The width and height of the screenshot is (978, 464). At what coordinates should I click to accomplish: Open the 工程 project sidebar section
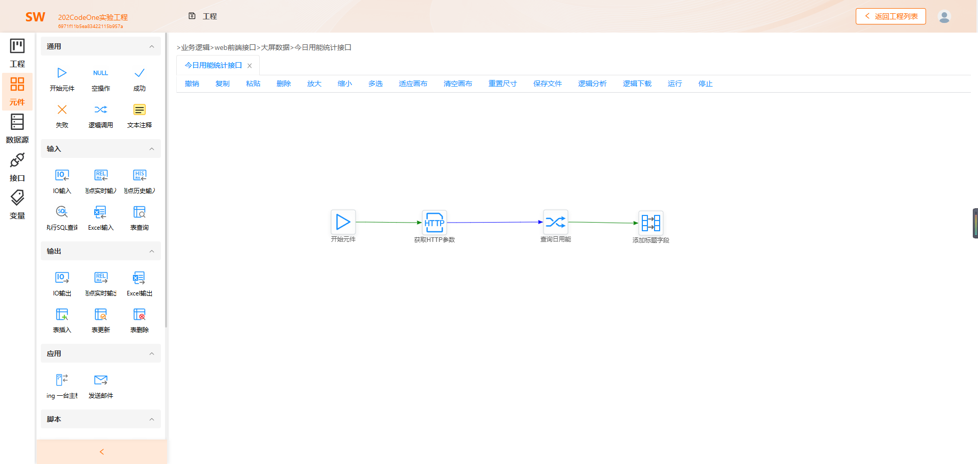[x=17, y=53]
